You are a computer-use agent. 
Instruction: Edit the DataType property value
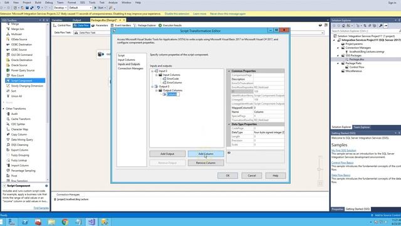(x=269, y=132)
